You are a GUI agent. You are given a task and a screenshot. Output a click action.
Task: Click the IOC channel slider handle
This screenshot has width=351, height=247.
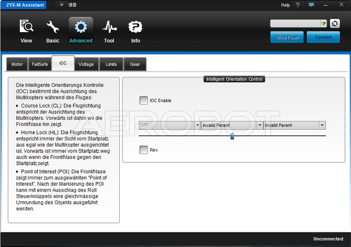tap(232, 136)
